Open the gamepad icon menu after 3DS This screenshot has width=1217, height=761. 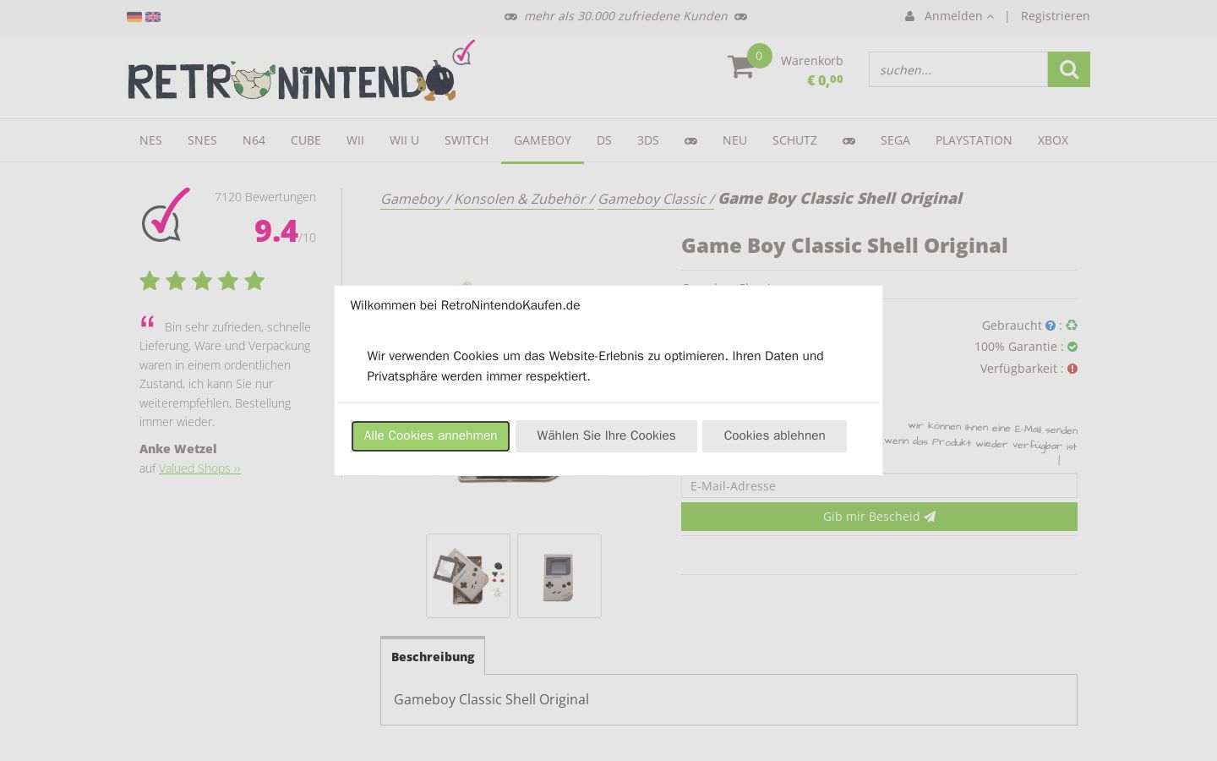pos(690,140)
